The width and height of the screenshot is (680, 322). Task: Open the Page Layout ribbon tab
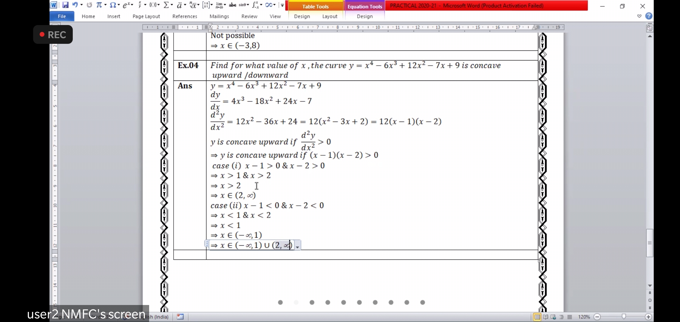click(x=146, y=16)
